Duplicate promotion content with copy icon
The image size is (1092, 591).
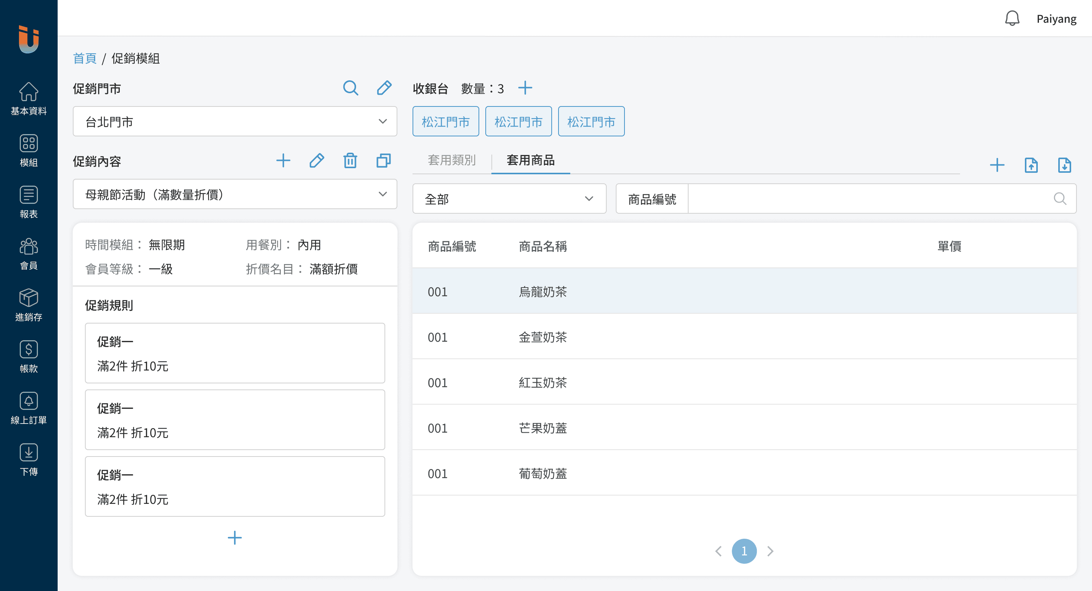tap(383, 161)
